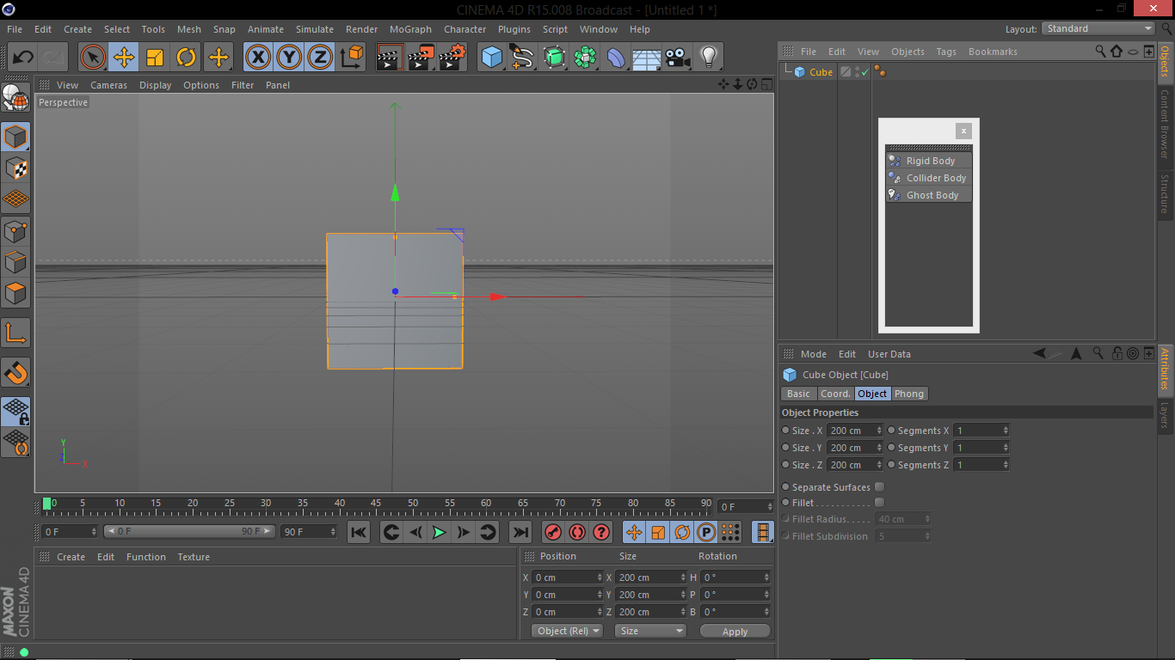
Task: Open the Floor environment palette
Action: (647, 58)
